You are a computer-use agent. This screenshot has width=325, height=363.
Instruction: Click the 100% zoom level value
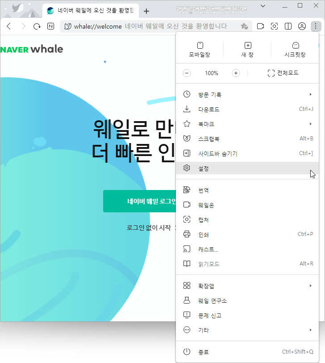212,73
